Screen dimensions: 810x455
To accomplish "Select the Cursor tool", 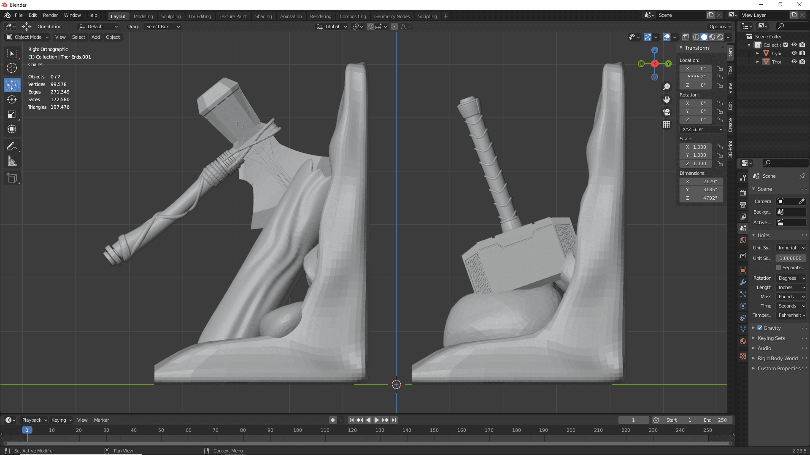I will pyautogui.click(x=12, y=68).
